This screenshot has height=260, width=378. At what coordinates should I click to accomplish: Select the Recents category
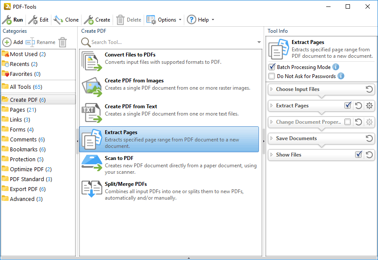[38, 64]
